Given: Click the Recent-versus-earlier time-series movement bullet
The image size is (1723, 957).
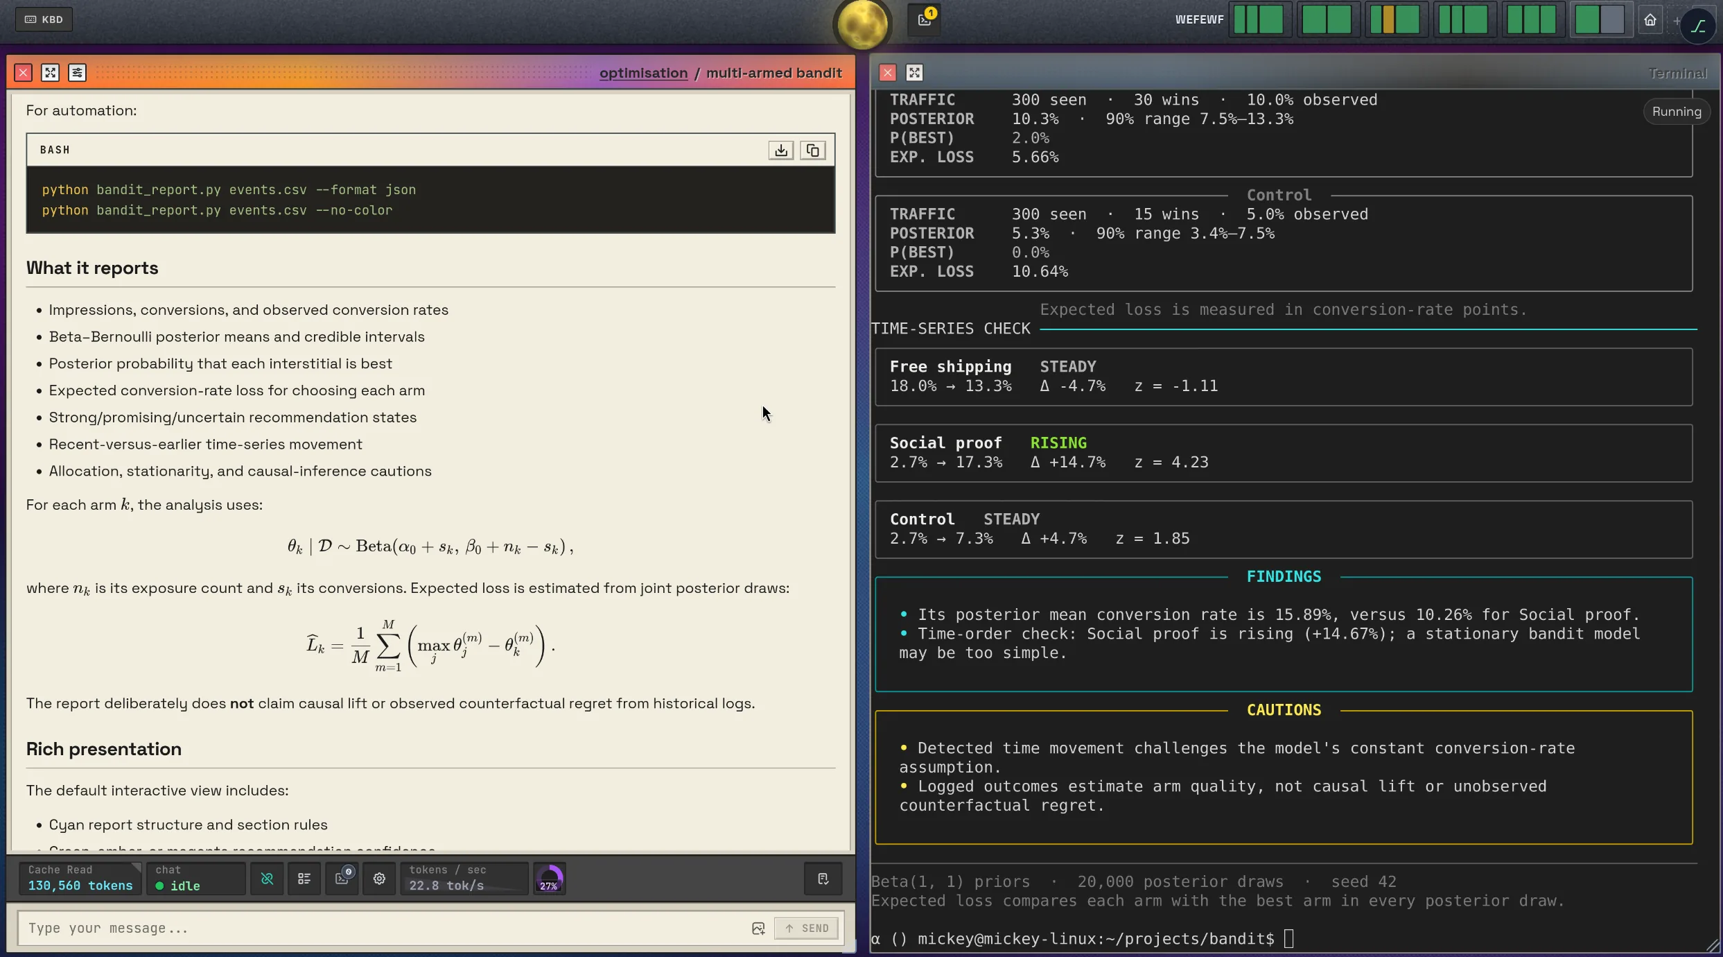Looking at the screenshot, I should pyautogui.click(x=205, y=445).
